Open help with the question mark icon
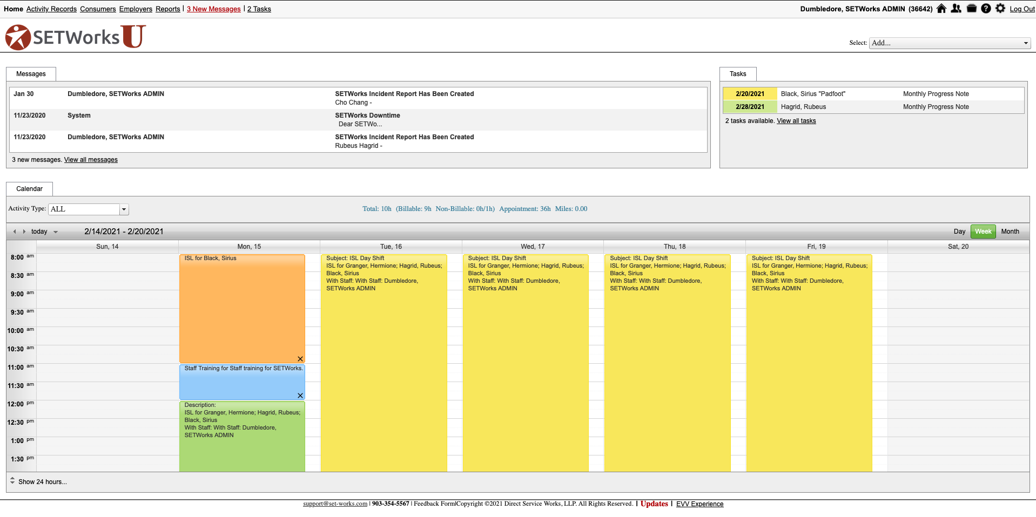 986,9
